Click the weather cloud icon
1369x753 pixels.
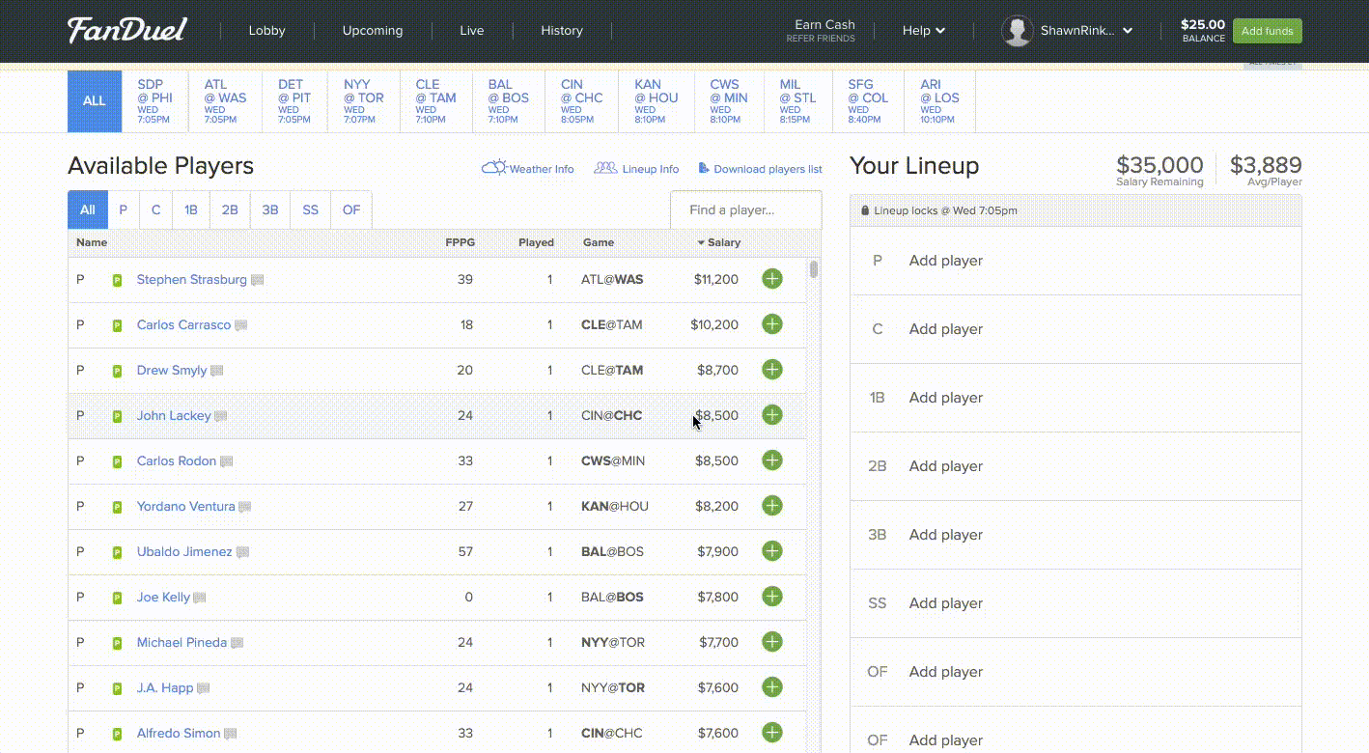[494, 168]
